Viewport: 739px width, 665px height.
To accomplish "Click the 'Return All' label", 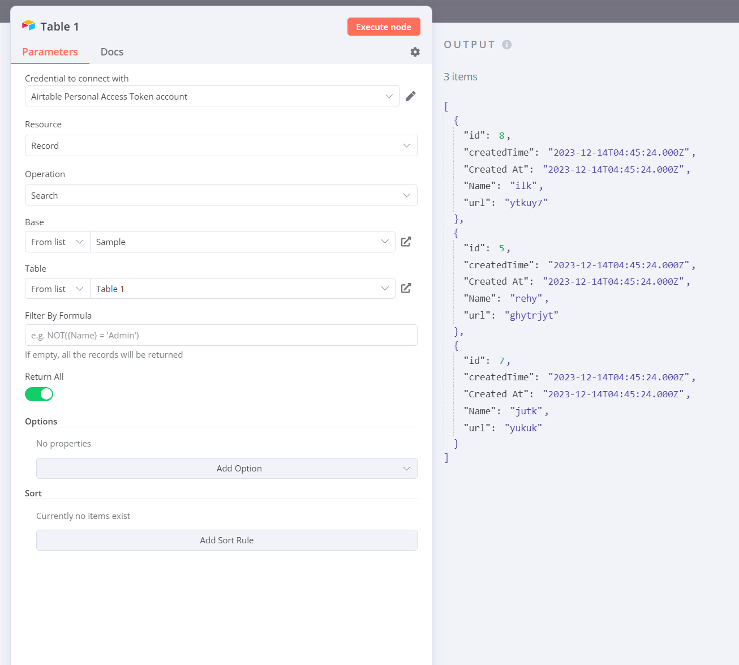I will [x=44, y=377].
